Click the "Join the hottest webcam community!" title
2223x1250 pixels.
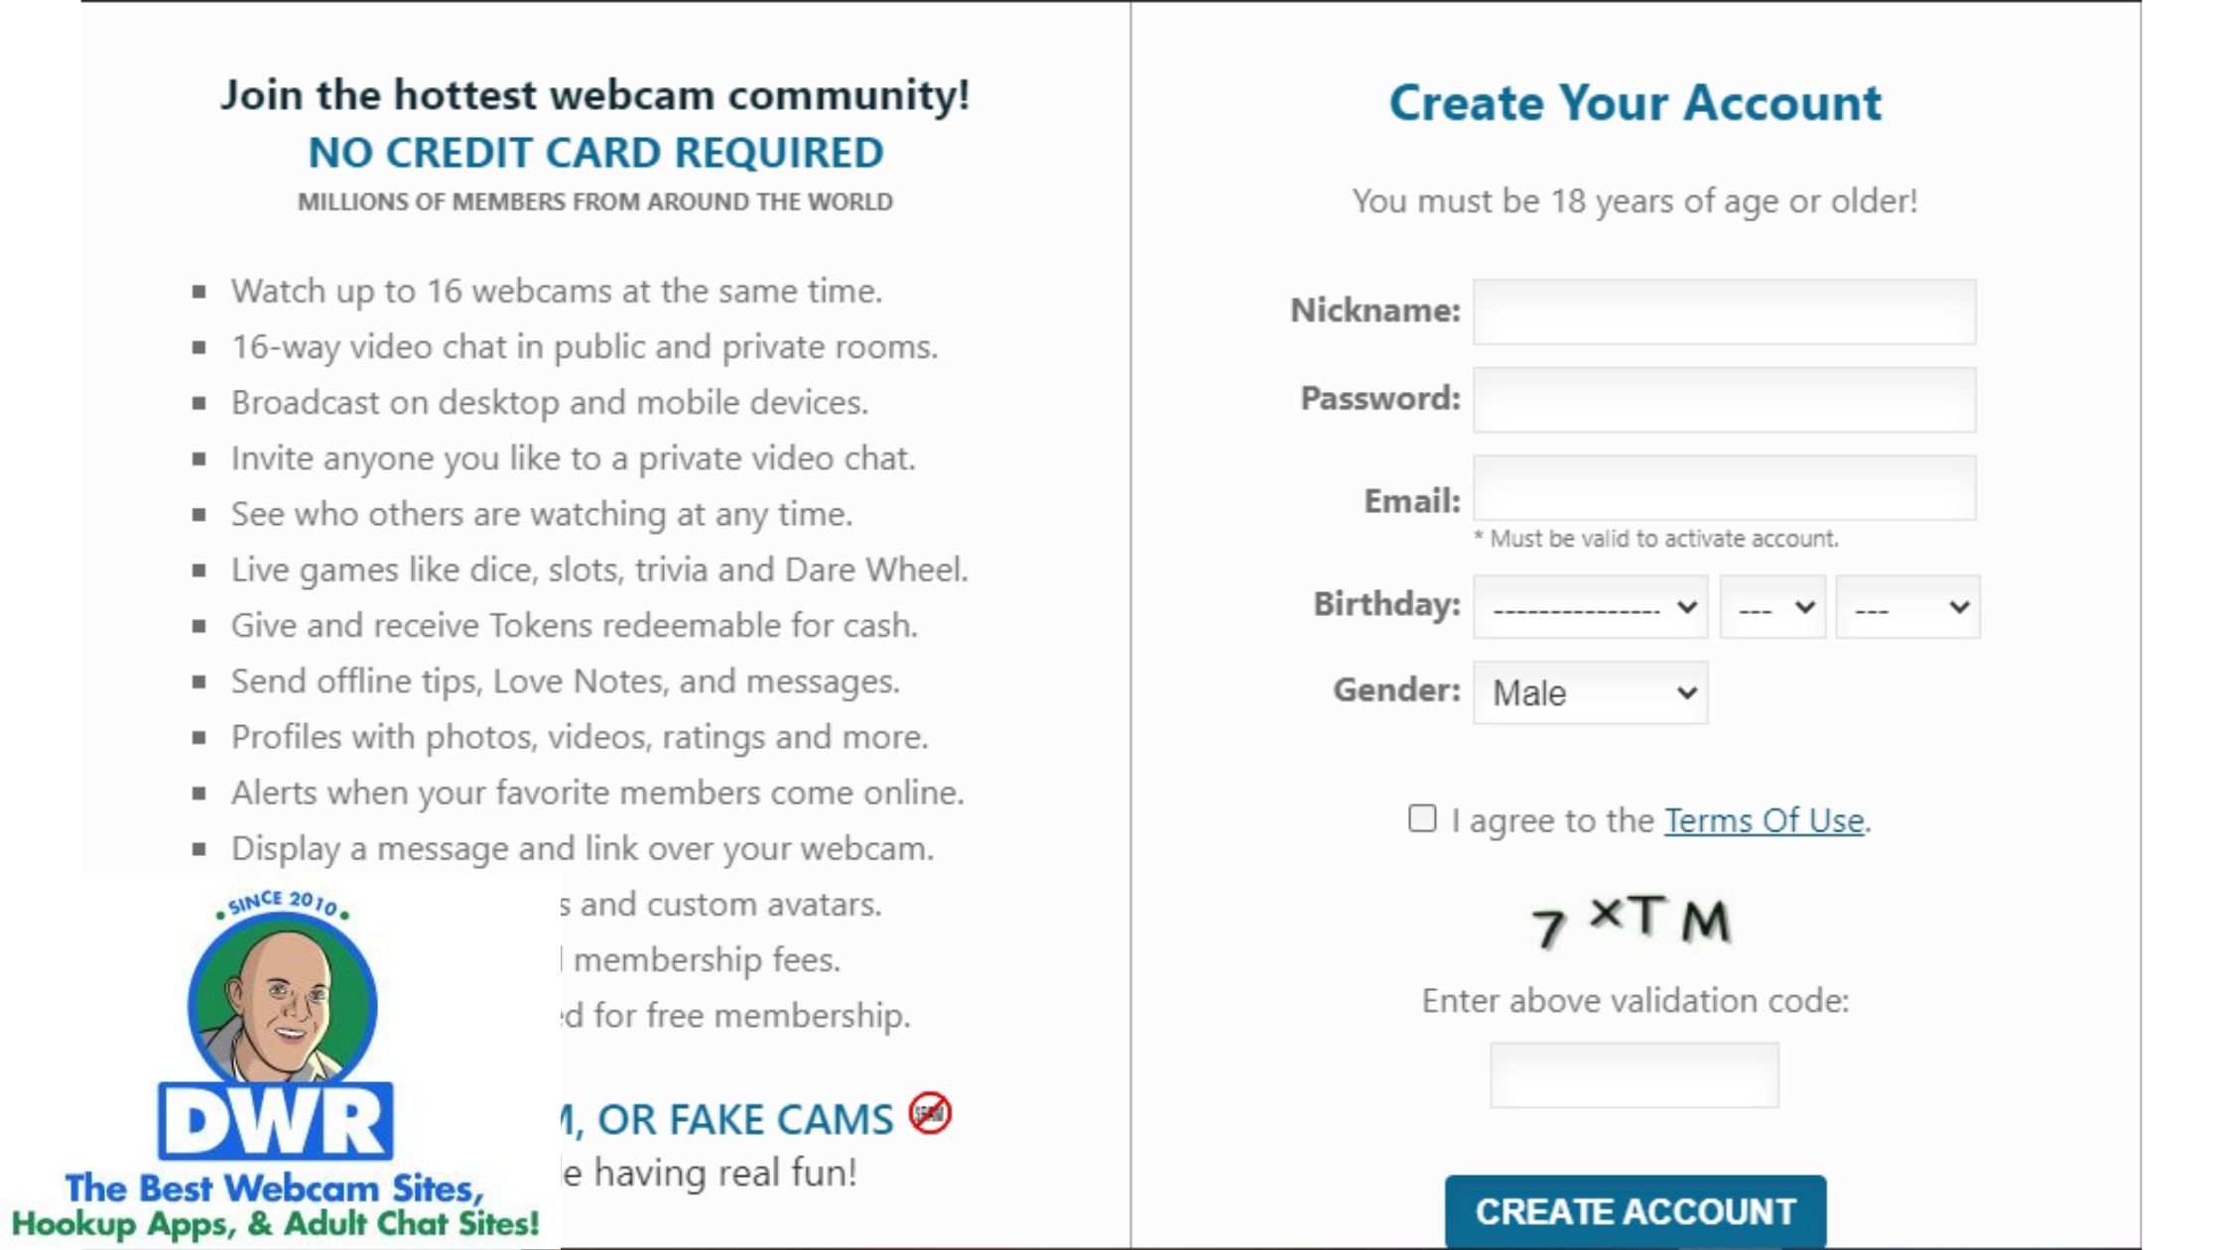[595, 95]
